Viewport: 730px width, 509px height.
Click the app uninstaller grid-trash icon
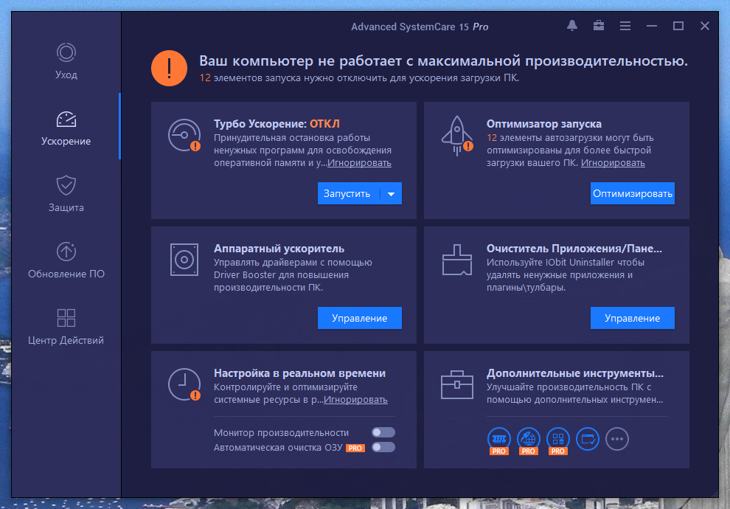(x=558, y=438)
